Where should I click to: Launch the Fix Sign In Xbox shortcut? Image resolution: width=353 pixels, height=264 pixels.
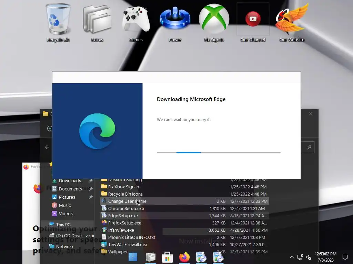click(214, 23)
